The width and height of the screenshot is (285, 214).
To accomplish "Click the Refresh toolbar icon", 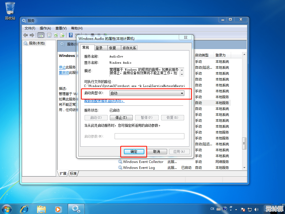I will coord(56,35).
